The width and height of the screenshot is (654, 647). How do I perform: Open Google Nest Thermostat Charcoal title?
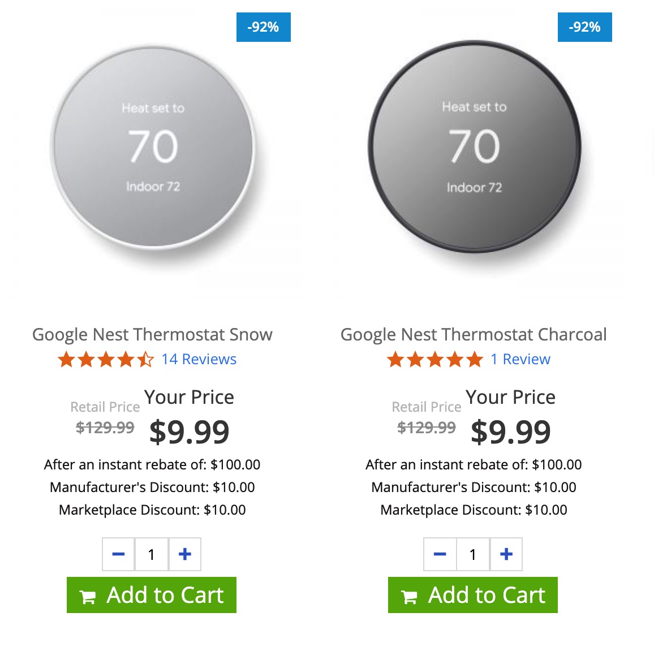(x=474, y=334)
